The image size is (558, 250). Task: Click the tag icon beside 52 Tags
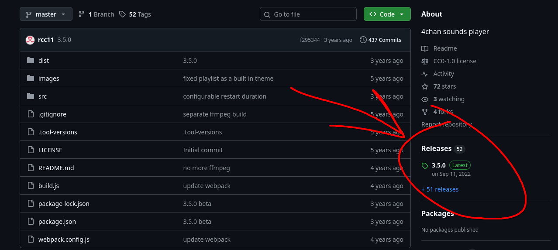pos(123,14)
